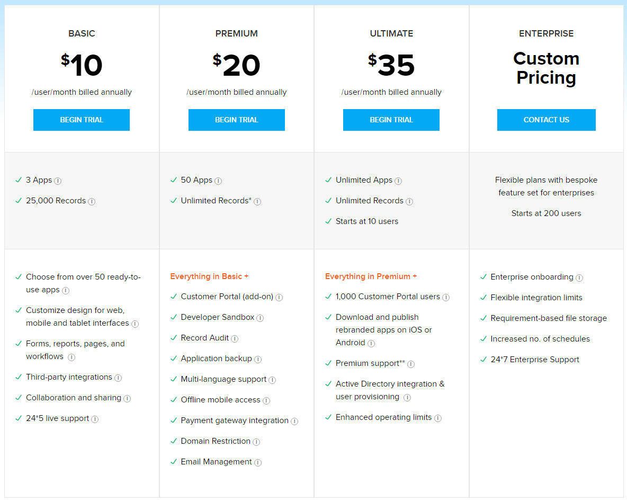
Task: Click info icon beside Enterprise onboarding
Action: pos(579,277)
